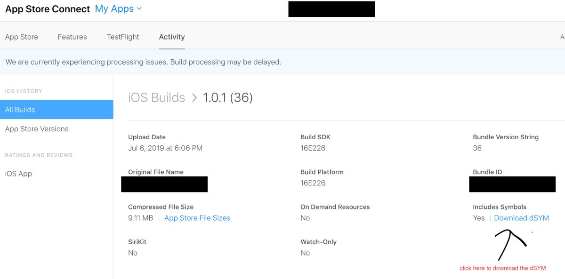The width and height of the screenshot is (565, 279).
Task: Click the Upload Date value text
Action: click(x=165, y=148)
